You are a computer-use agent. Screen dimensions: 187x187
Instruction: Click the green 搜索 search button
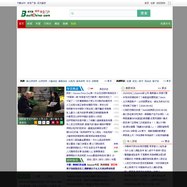tap(144, 13)
